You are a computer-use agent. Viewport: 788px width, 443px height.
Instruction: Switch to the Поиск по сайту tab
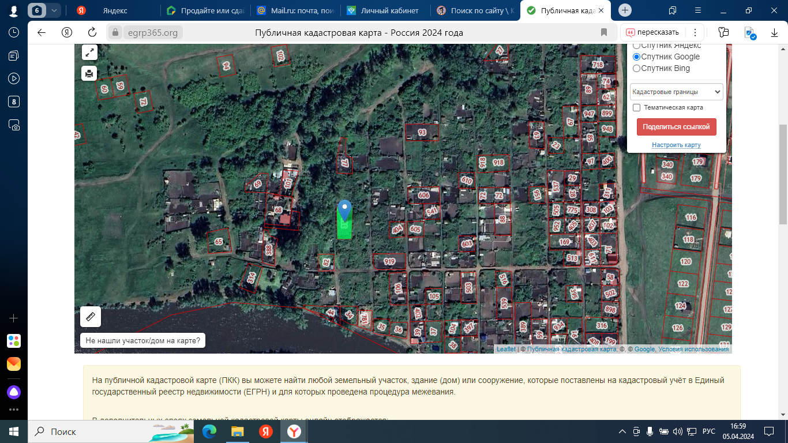(476, 10)
